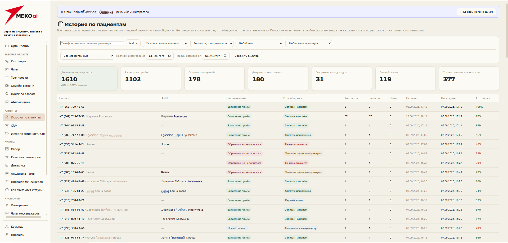Click the История активности CRM clock icon
The width and height of the screenshot is (508, 243).
click(x=7, y=134)
